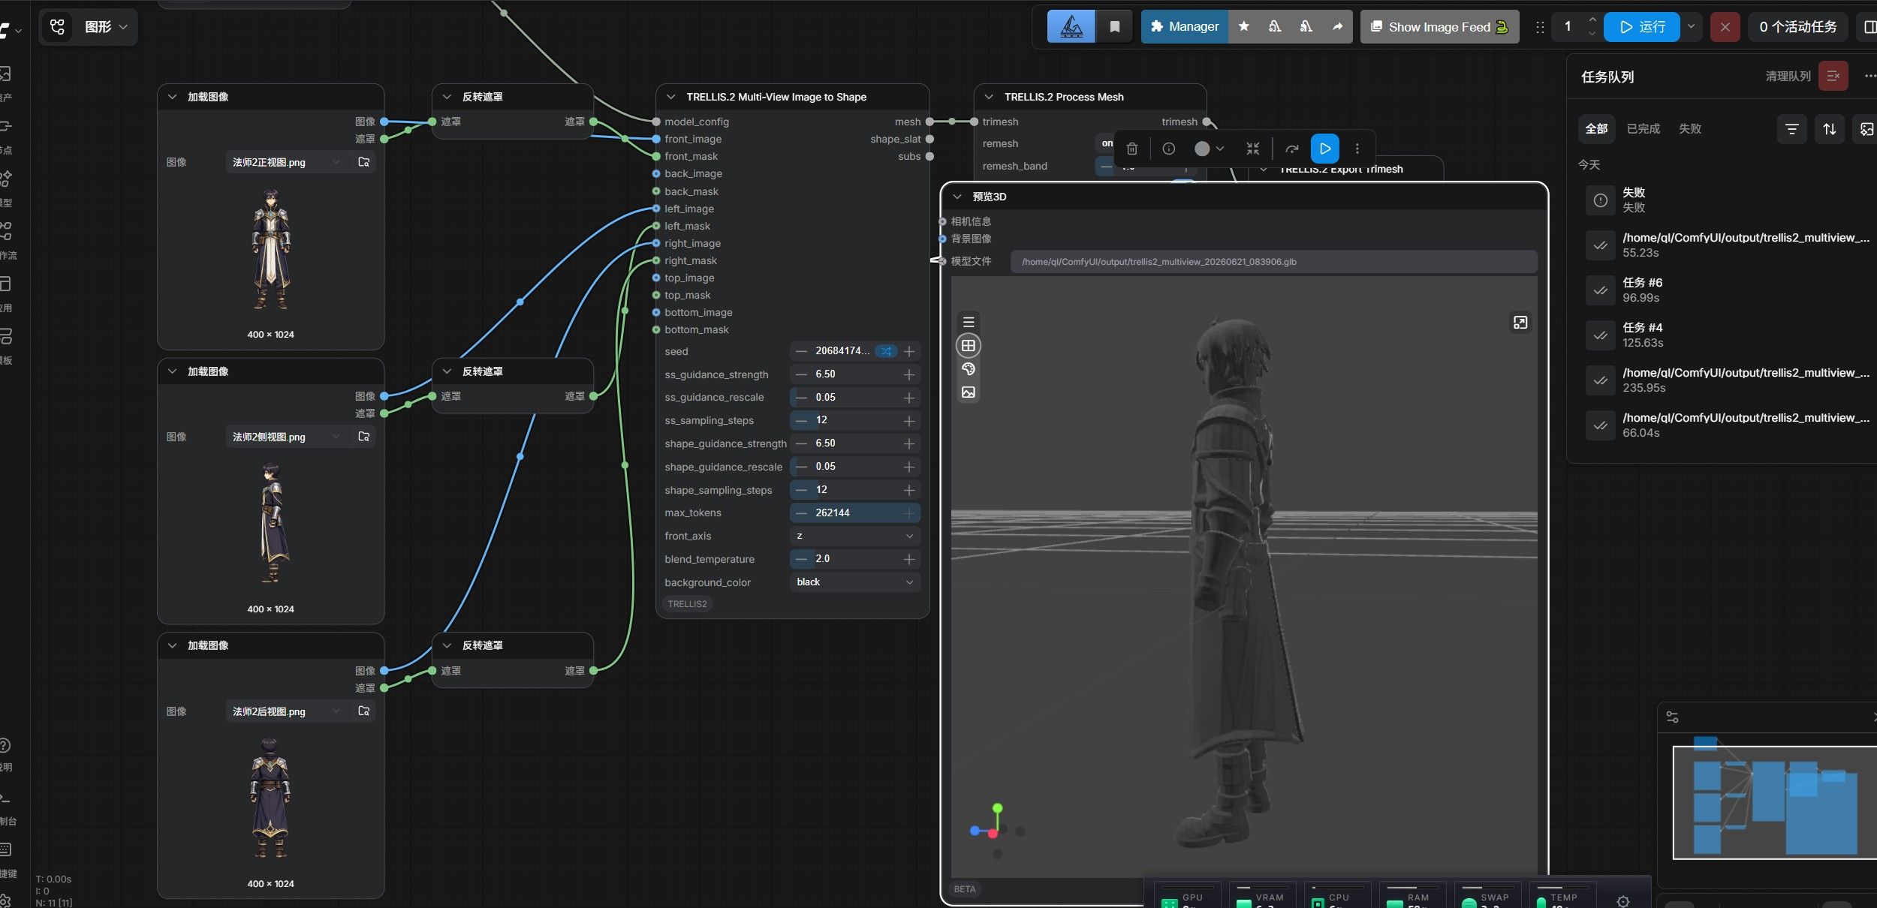Image resolution: width=1877 pixels, height=908 pixels.
Task: Click the red clear queue icon
Action: tap(1833, 76)
